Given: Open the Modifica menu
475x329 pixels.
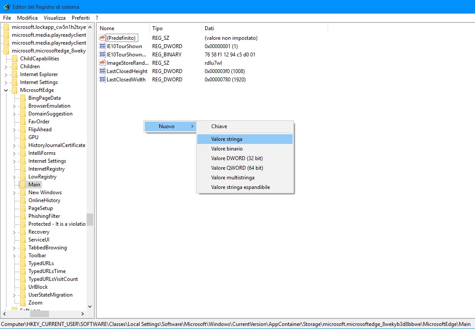Looking at the screenshot, I should point(27,18).
